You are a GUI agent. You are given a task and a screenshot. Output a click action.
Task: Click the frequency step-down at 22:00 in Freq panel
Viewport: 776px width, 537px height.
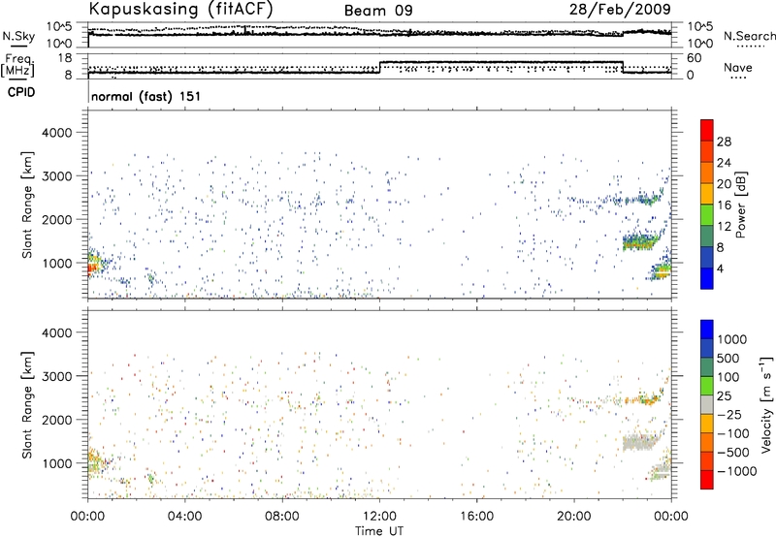[623, 67]
